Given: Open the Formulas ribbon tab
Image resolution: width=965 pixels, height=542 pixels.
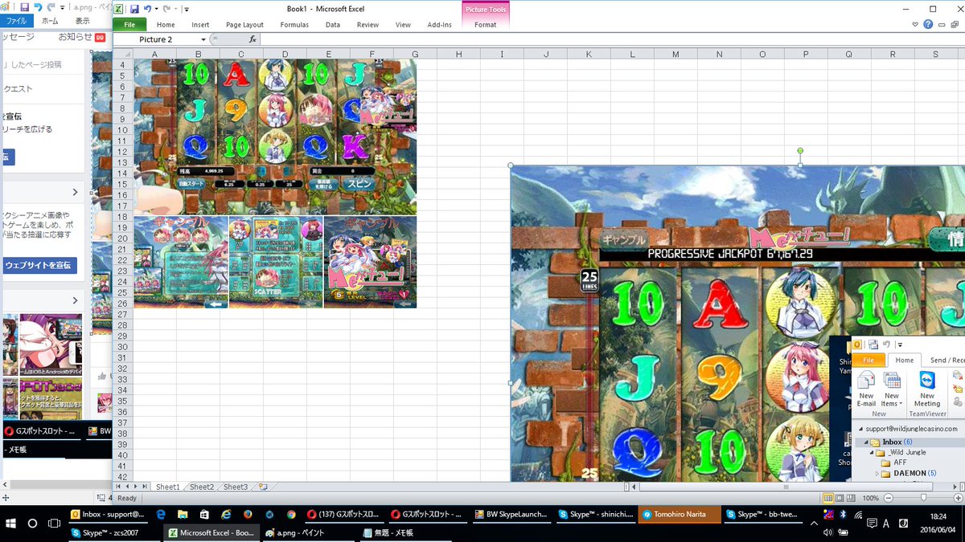Looking at the screenshot, I should click(294, 25).
